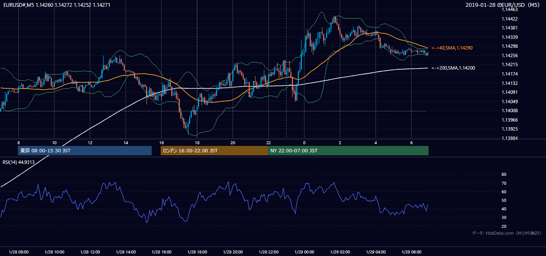Image resolution: width=546 pixels, height=256 pixels.
Task: Click price axis value 1.13925
Action: pos(509,129)
